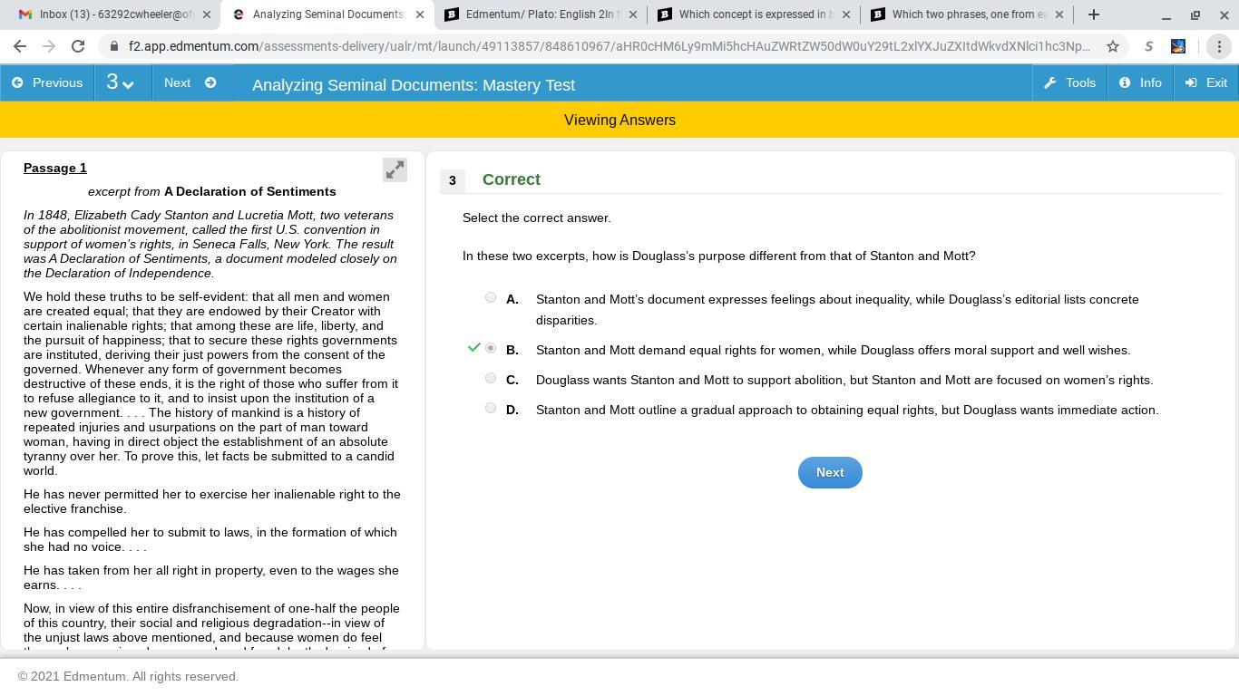Close the 'Which two phrases' tab
The image size is (1239, 696).
(1059, 14)
